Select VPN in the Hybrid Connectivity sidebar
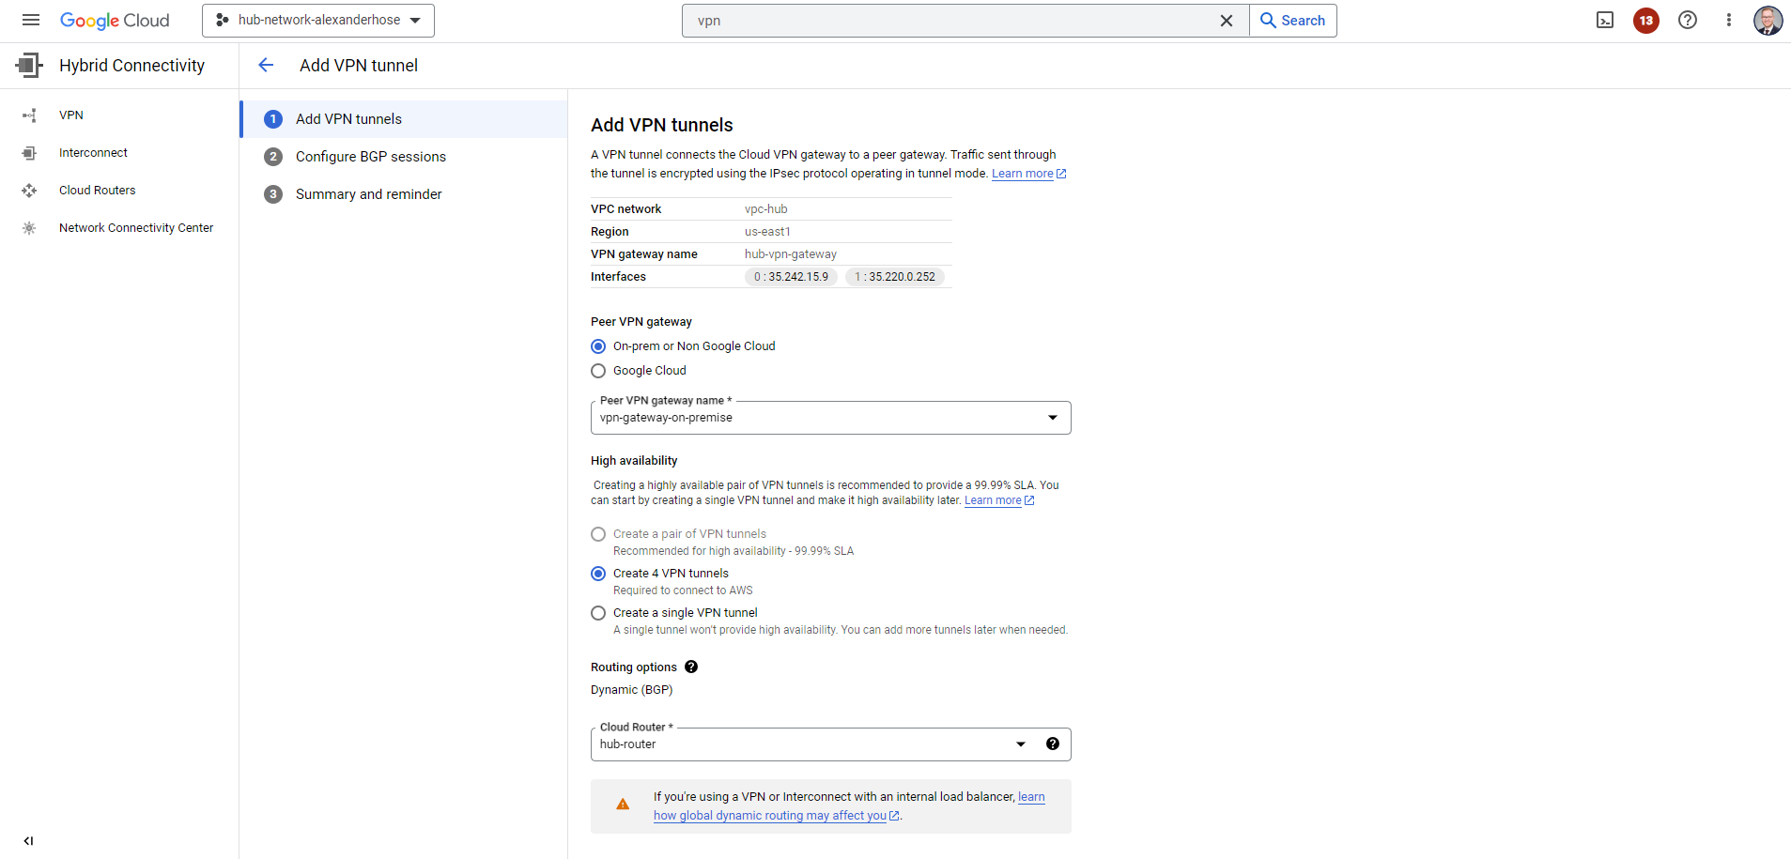The height and width of the screenshot is (859, 1791). [71, 115]
